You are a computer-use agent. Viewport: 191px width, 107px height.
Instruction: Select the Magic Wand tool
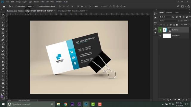coord(3,25)
